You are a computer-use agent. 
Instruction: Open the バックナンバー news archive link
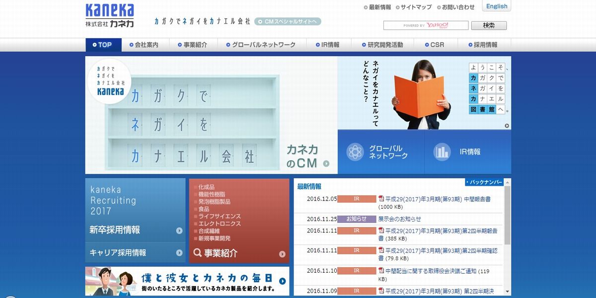click(x=484, y=182)
